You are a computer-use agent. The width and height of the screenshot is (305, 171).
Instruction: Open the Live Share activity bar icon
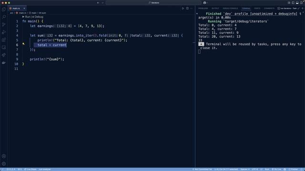click(x=4, y=55)
